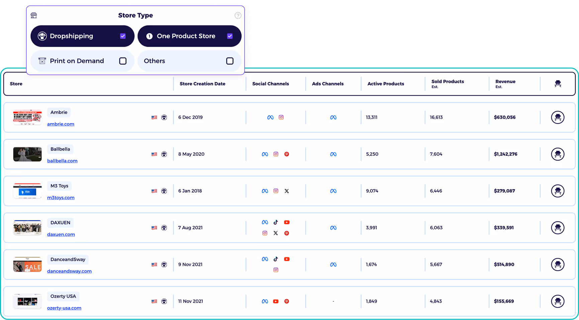Screen dimensions: 579x320
Task: Select the $1,242,276 revenue value
Action: (x=505, y=154)
